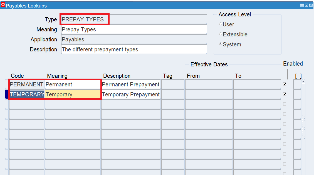Screen dimensions: 314x175
Task: Select the User access level
Action: click(x=220, y=24)
